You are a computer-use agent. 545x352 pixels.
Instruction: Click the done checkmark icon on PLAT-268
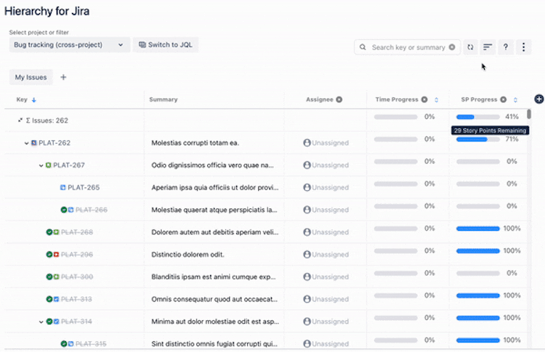(49, 232)
